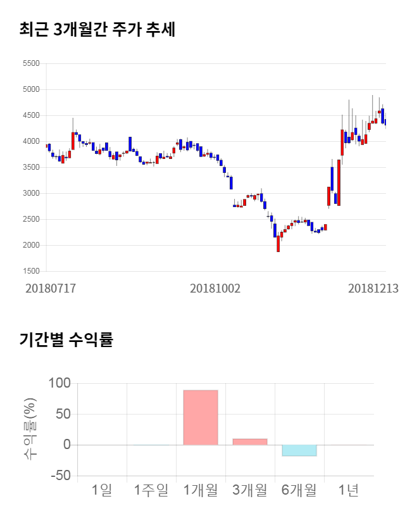Click the lowest red candlestick below 2000
This screenshot has height=513, width=405.
coord(278,244)
